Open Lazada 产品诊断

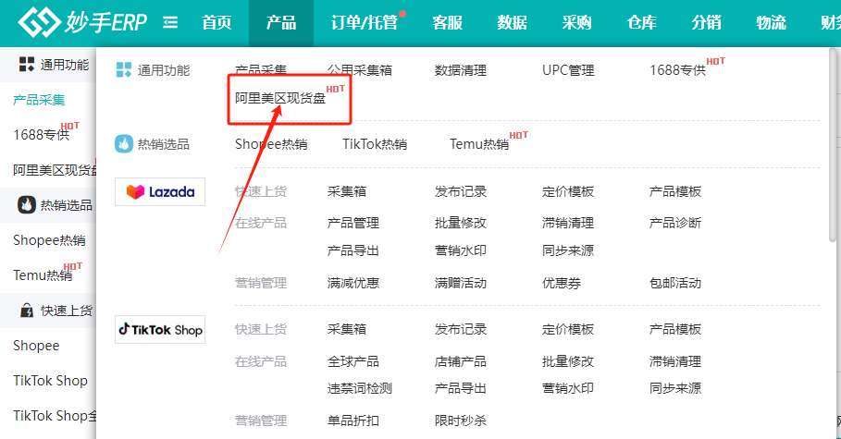[675, 223]
